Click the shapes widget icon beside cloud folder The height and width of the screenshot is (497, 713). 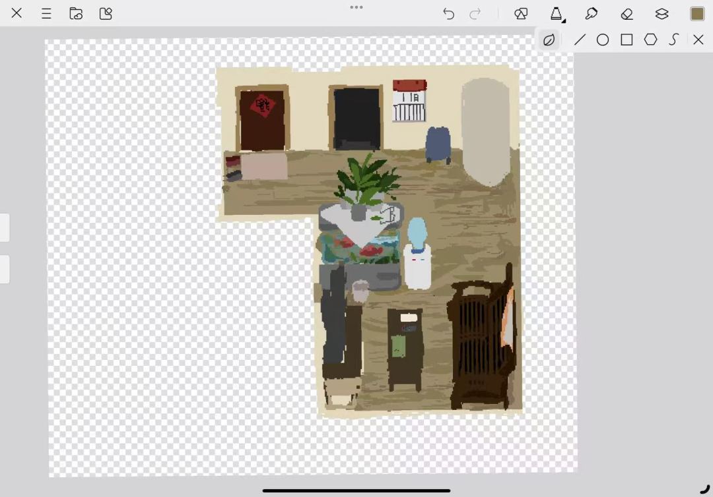(x=106, y=14)
